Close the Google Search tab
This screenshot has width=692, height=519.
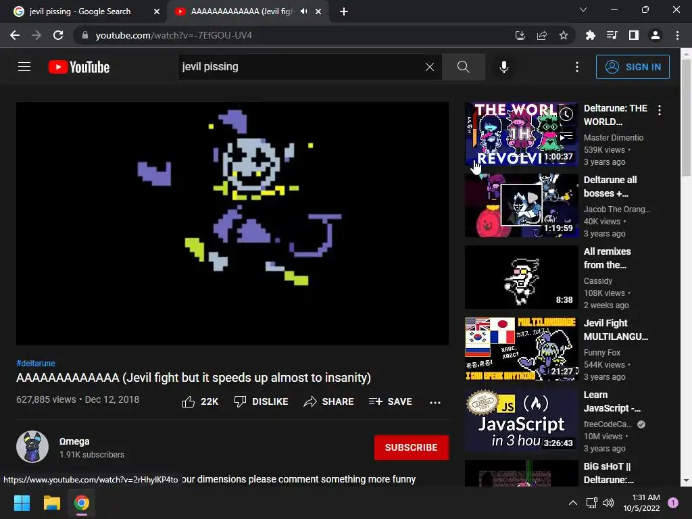click(x=157, y=11)
